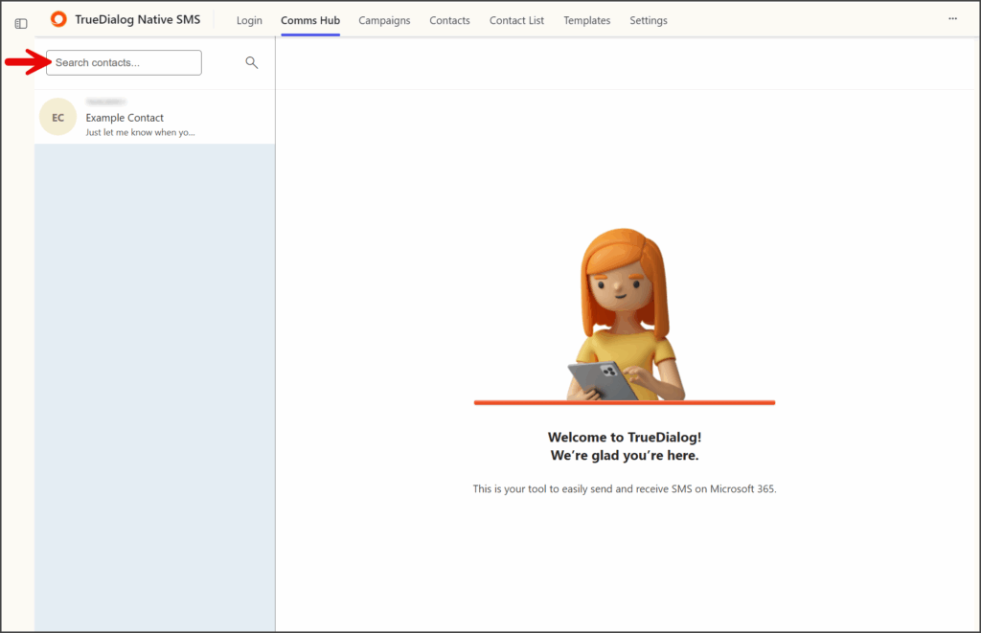The image size is (981, 633).
Task: Switch to the Templates tab
Action: click(x=587, y=20)
